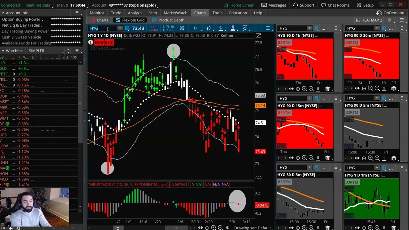Click gear icon at bottom left of sidebar
The image size is (409, 230).
(x=18, y=228)
